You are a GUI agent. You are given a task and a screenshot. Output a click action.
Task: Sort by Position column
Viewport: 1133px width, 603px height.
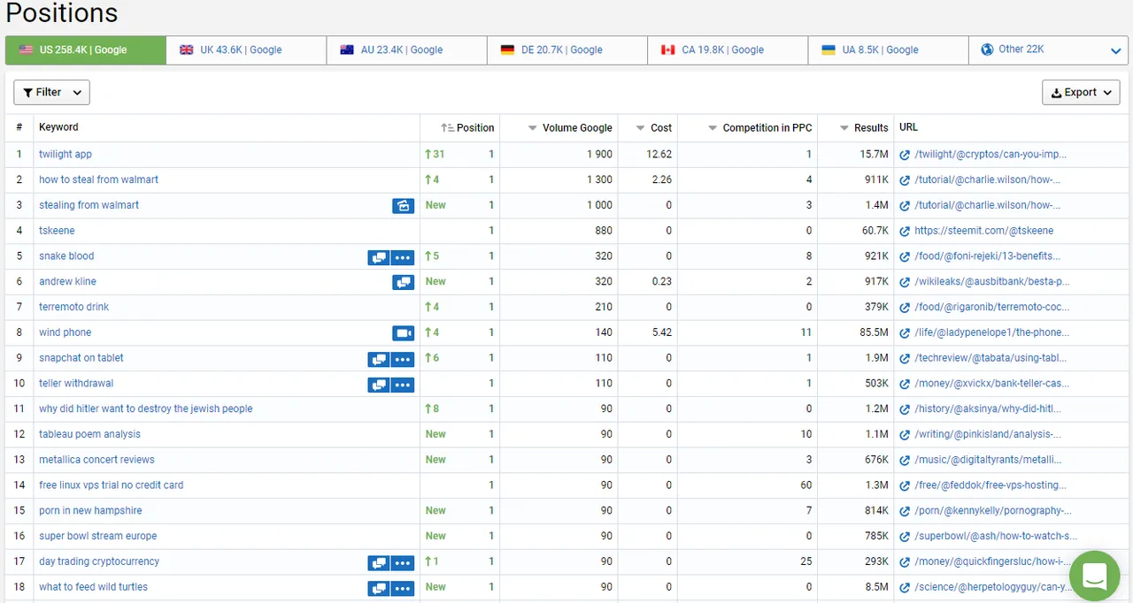click(467, 128)
